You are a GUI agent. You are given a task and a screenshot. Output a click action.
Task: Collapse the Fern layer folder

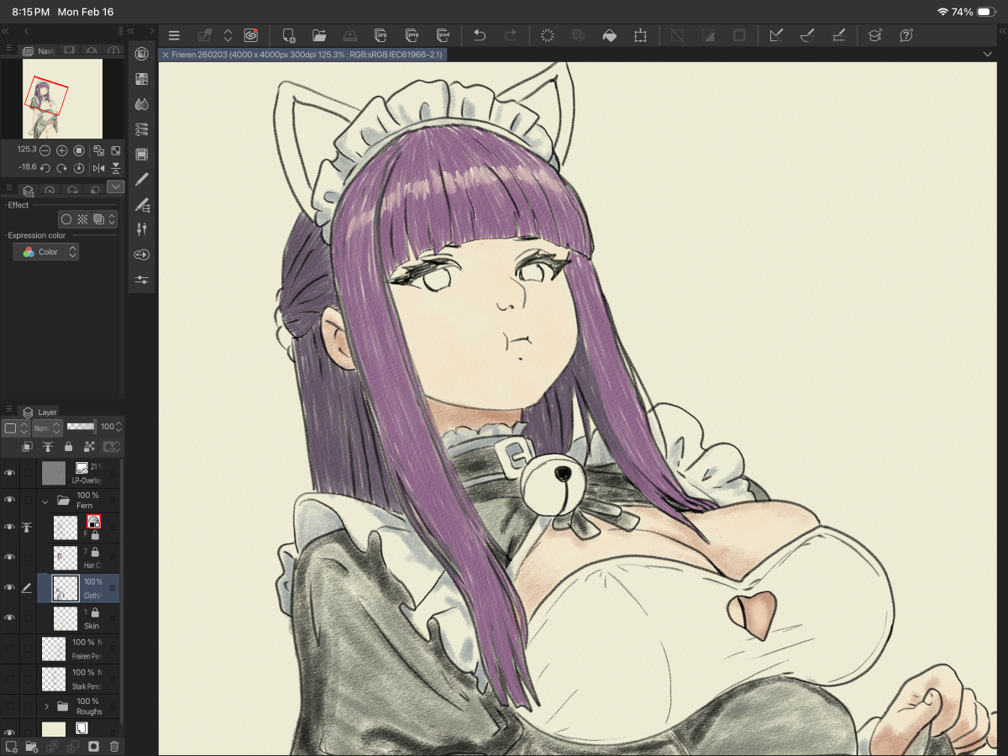tap(45, 501)
